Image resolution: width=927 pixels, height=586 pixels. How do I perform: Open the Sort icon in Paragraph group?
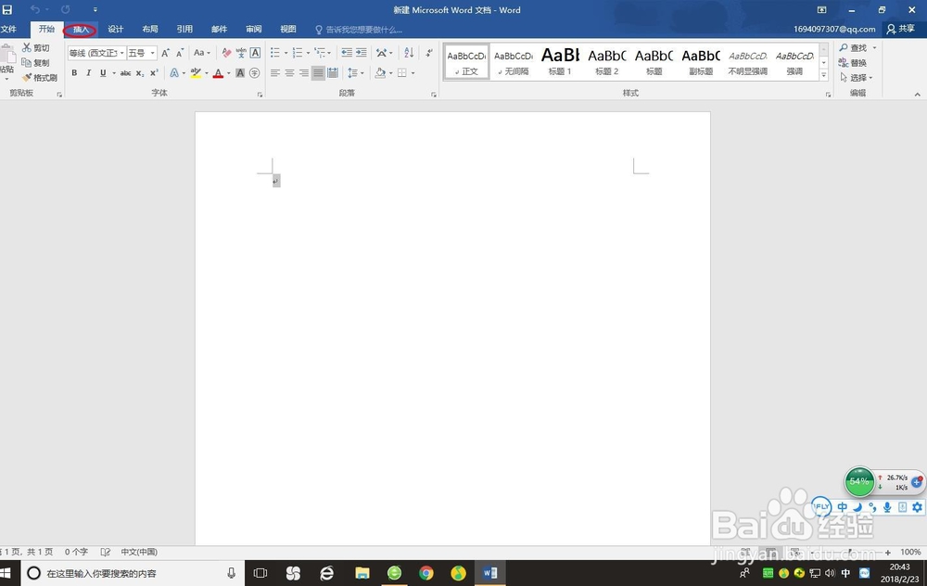coord(409,54)
